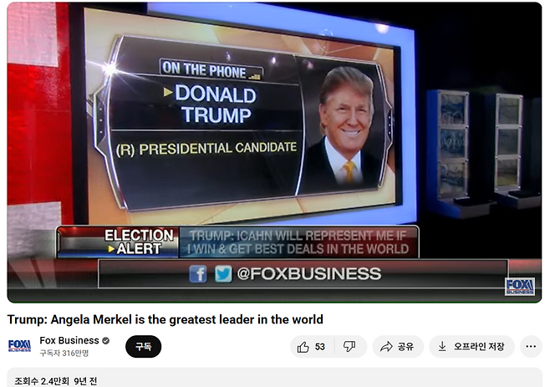Expand the description box showing 조회수 2.4만회

(275, 378)
